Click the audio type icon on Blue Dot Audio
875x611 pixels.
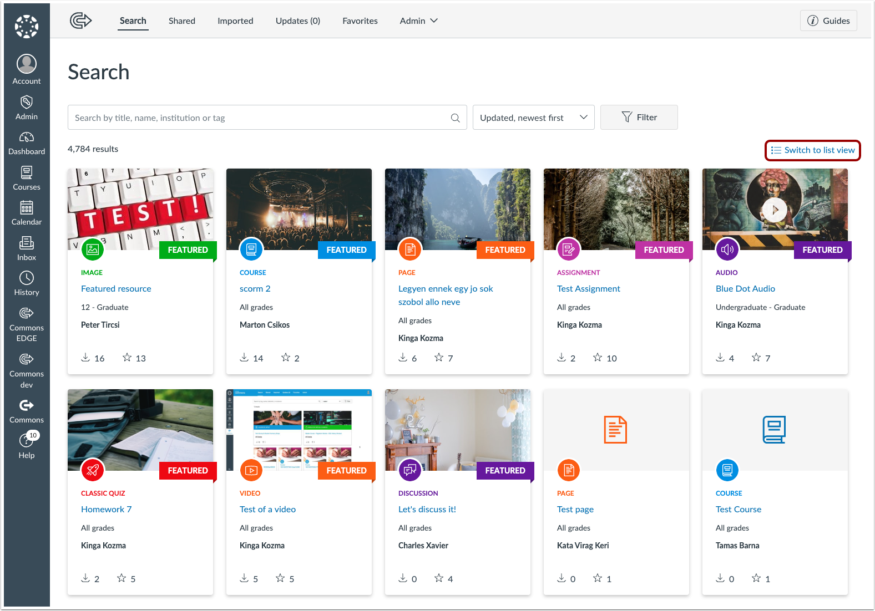(727, 250)
